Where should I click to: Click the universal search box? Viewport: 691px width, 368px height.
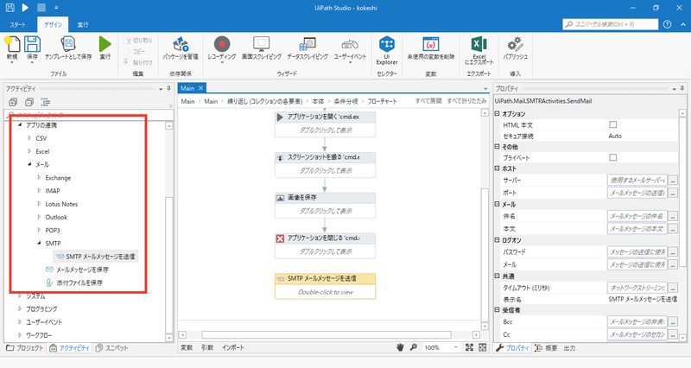[x=611, y=24]
